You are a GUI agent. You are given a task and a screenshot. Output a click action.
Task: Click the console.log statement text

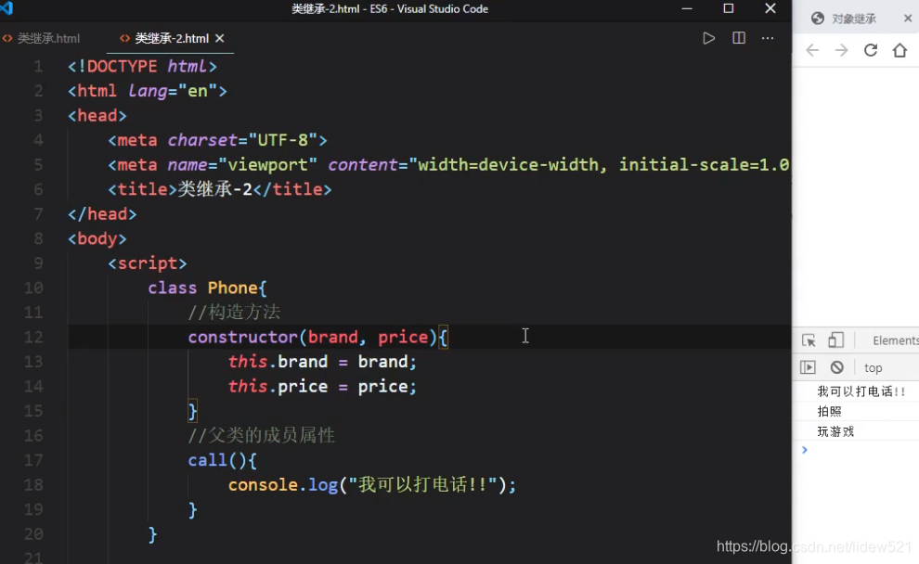pos(372,485)
